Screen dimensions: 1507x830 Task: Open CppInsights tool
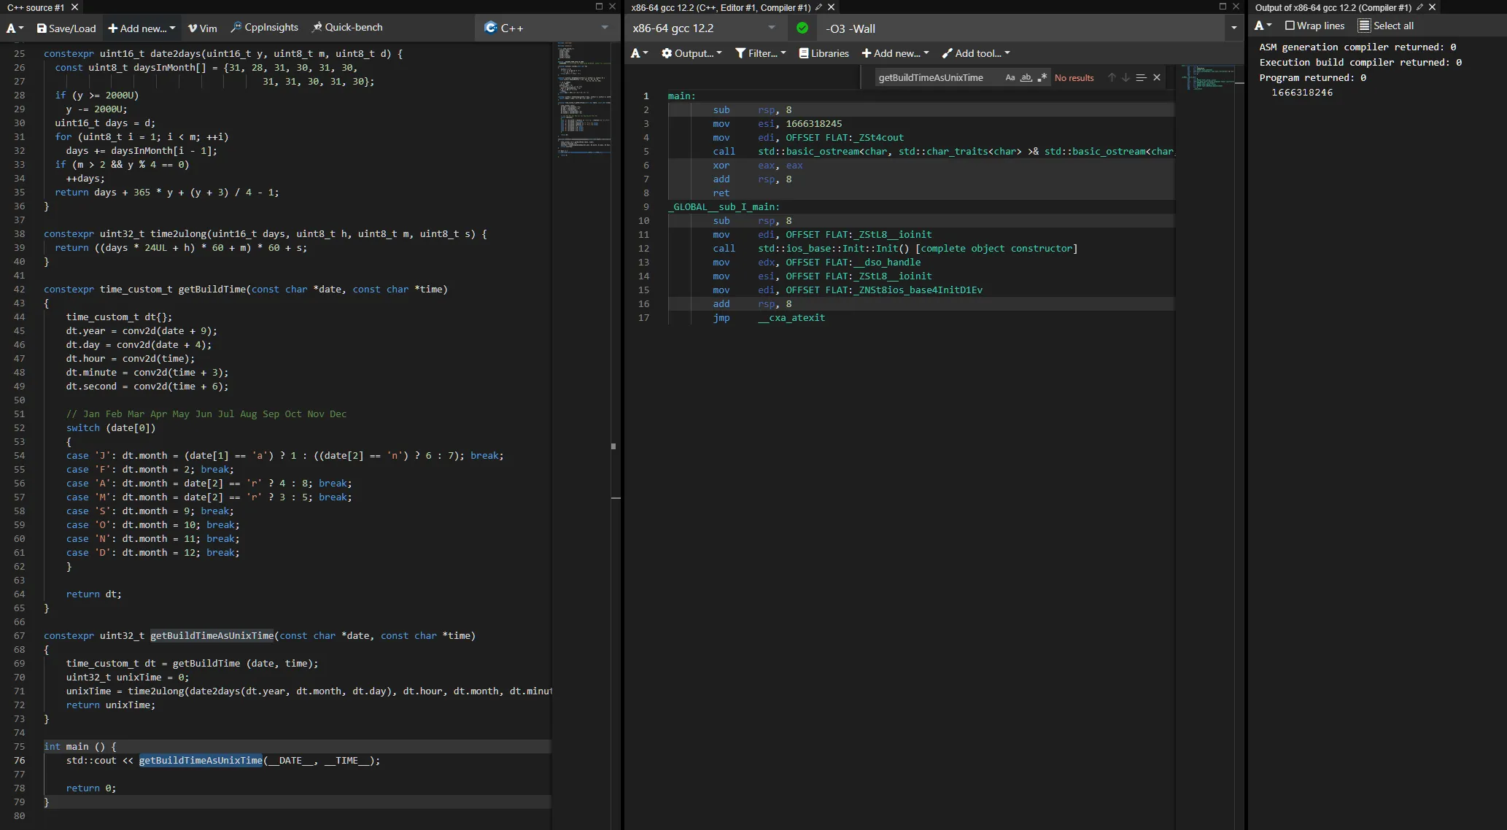point(264,27)
